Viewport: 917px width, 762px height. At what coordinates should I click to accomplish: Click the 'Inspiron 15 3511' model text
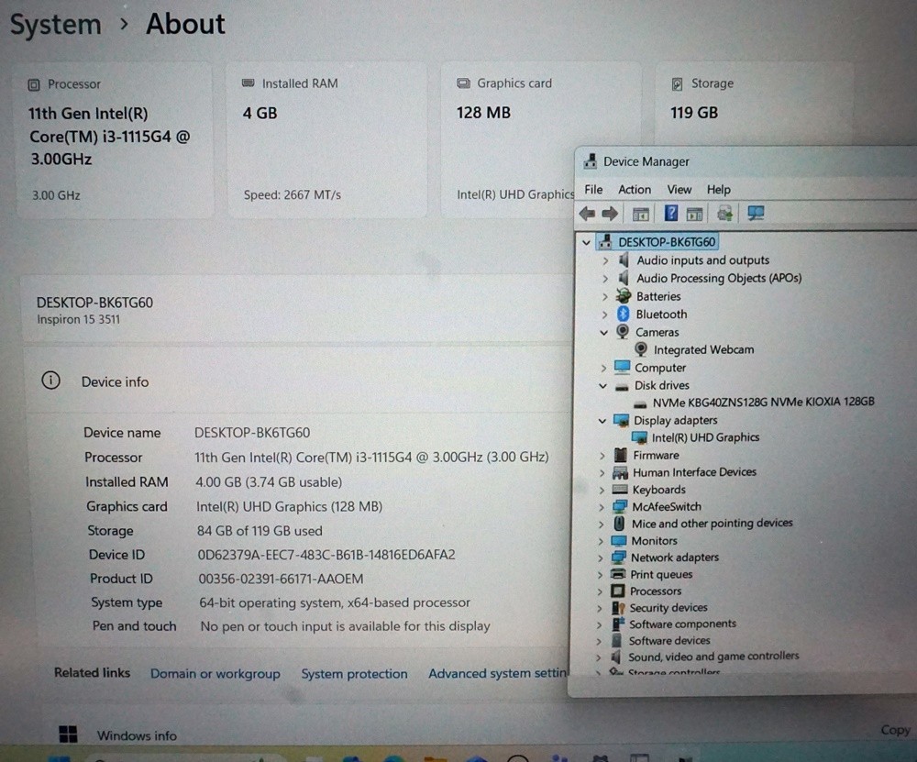pos(78,319)
